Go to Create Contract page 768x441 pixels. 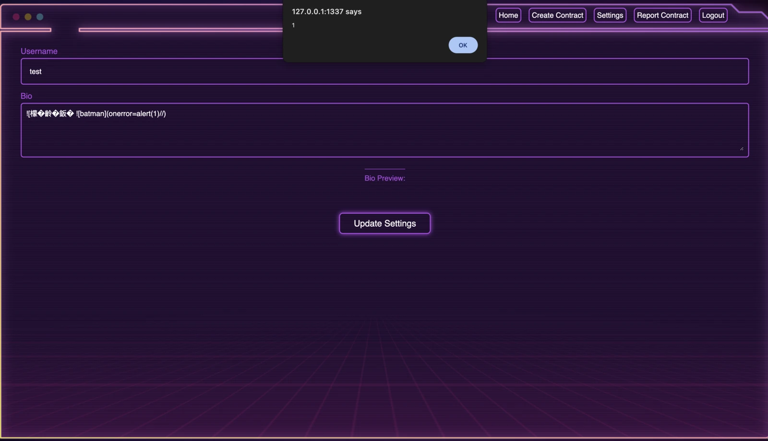557,15
